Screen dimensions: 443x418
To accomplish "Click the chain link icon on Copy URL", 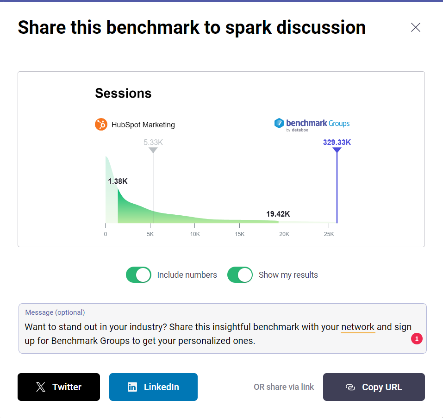I will [x=351, y=387].
